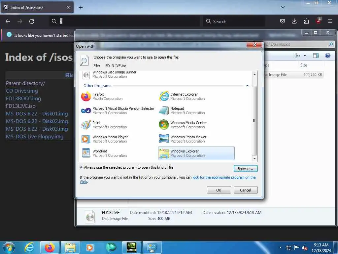This screenshot has height=254, width=338.
Task: Download FD13BOOT.img from the list
Action: tap(23, 99)
